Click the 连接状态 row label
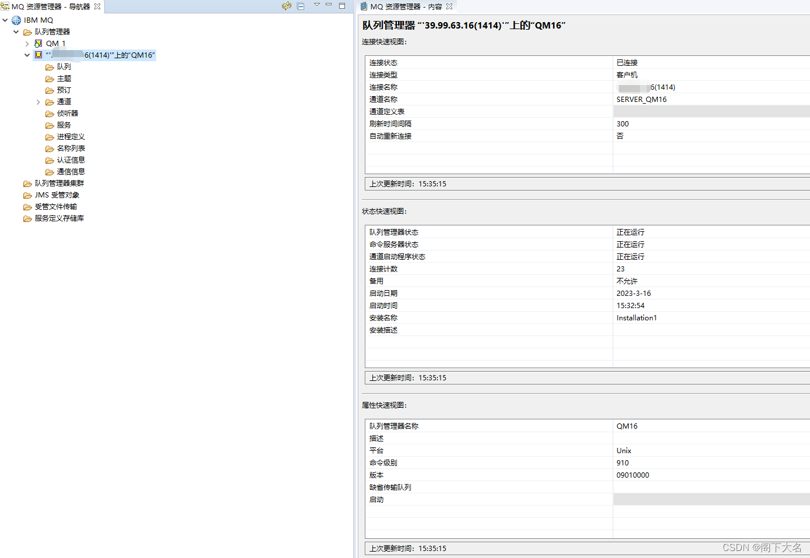This screenshot has width=810, height=558. [383, 62]
